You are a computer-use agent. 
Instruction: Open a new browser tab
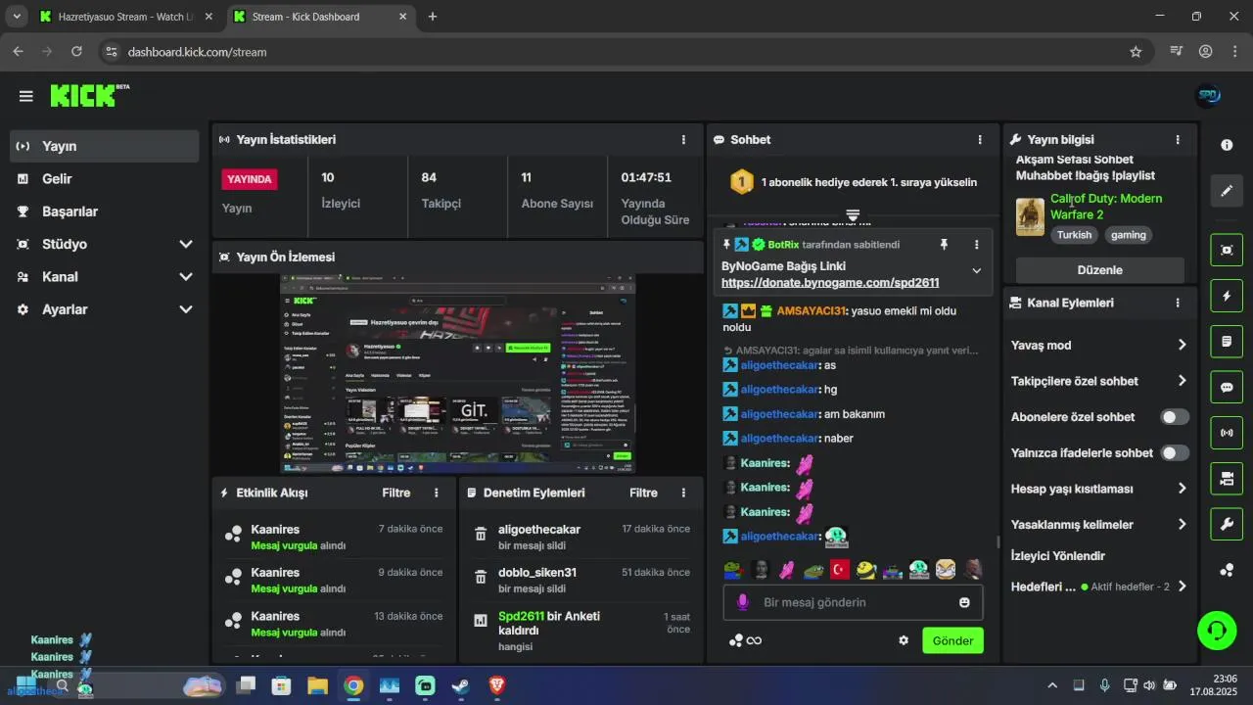[x=433, y=17]
